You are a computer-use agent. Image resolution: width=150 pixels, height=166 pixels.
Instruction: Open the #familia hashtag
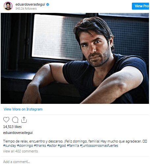[73, 145]
